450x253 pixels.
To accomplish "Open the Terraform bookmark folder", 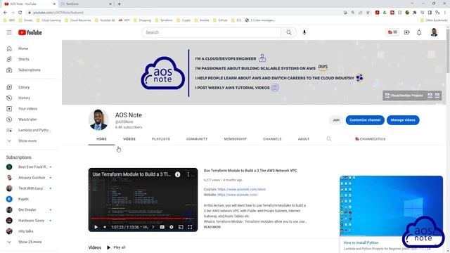I will coord(164,20).
